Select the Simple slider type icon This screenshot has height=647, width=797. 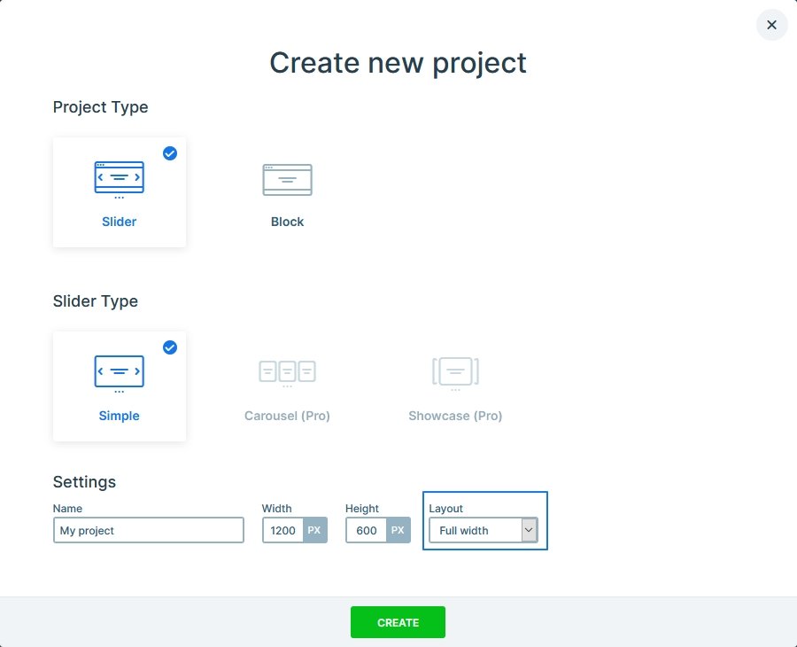pos(119,374)
